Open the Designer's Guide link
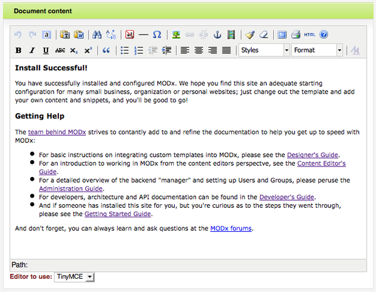The width and height of the screenshot is (376, 292). (313, 154)
